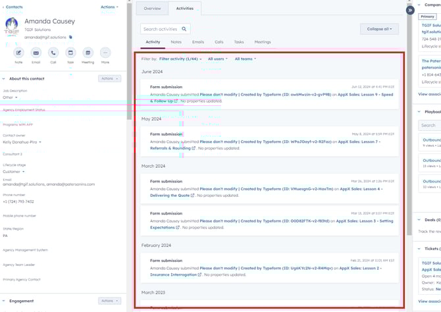Click the Call phone icon
The height and width of the screenshot is (312, 441).
tap(53, 53)
